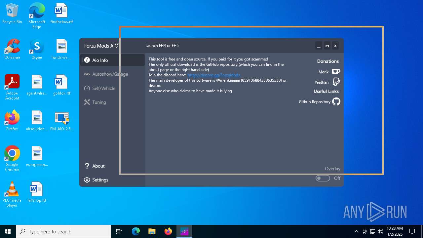This screenshot has width=423, height=238.
Task: Open the network status tray icon
Action: [x=372, y=231]
